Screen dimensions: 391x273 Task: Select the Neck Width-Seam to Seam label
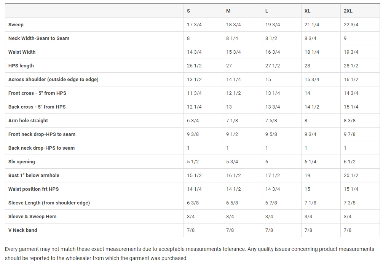(x=39, y=38)
